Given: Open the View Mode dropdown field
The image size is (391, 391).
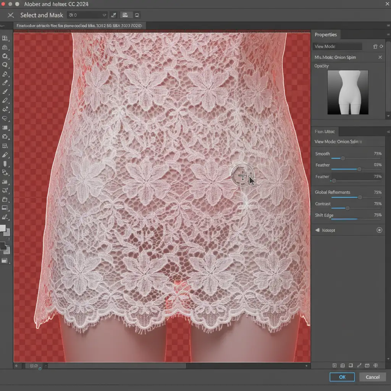Looking at the screenshot, I should point(338,47).
